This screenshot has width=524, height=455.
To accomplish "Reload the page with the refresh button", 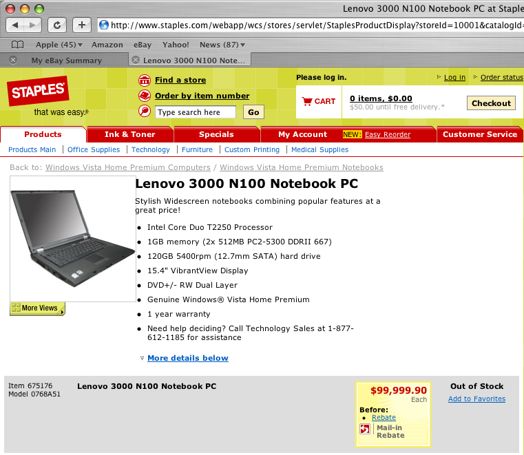I will 57,25.
